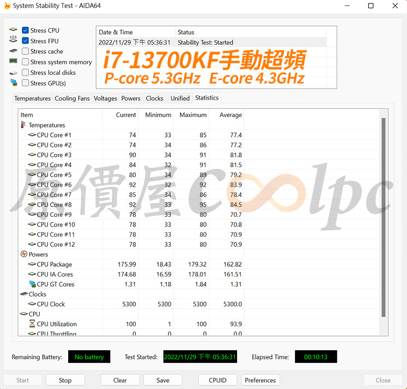407x389 pixels.
Task: Stop the stability test
Action: coord(65,380)
